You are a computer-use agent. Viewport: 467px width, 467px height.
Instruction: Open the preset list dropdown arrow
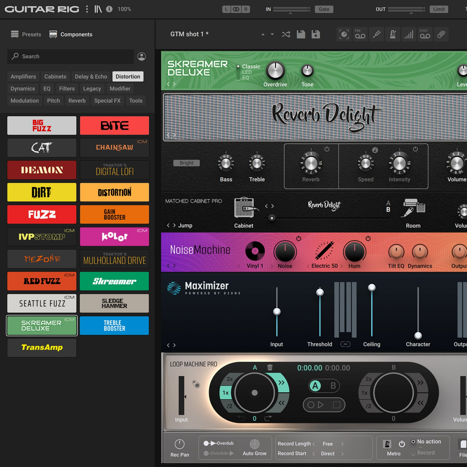point(272,34)
